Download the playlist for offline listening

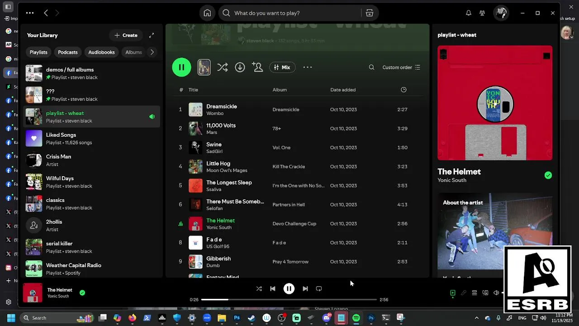coord(240,67)
